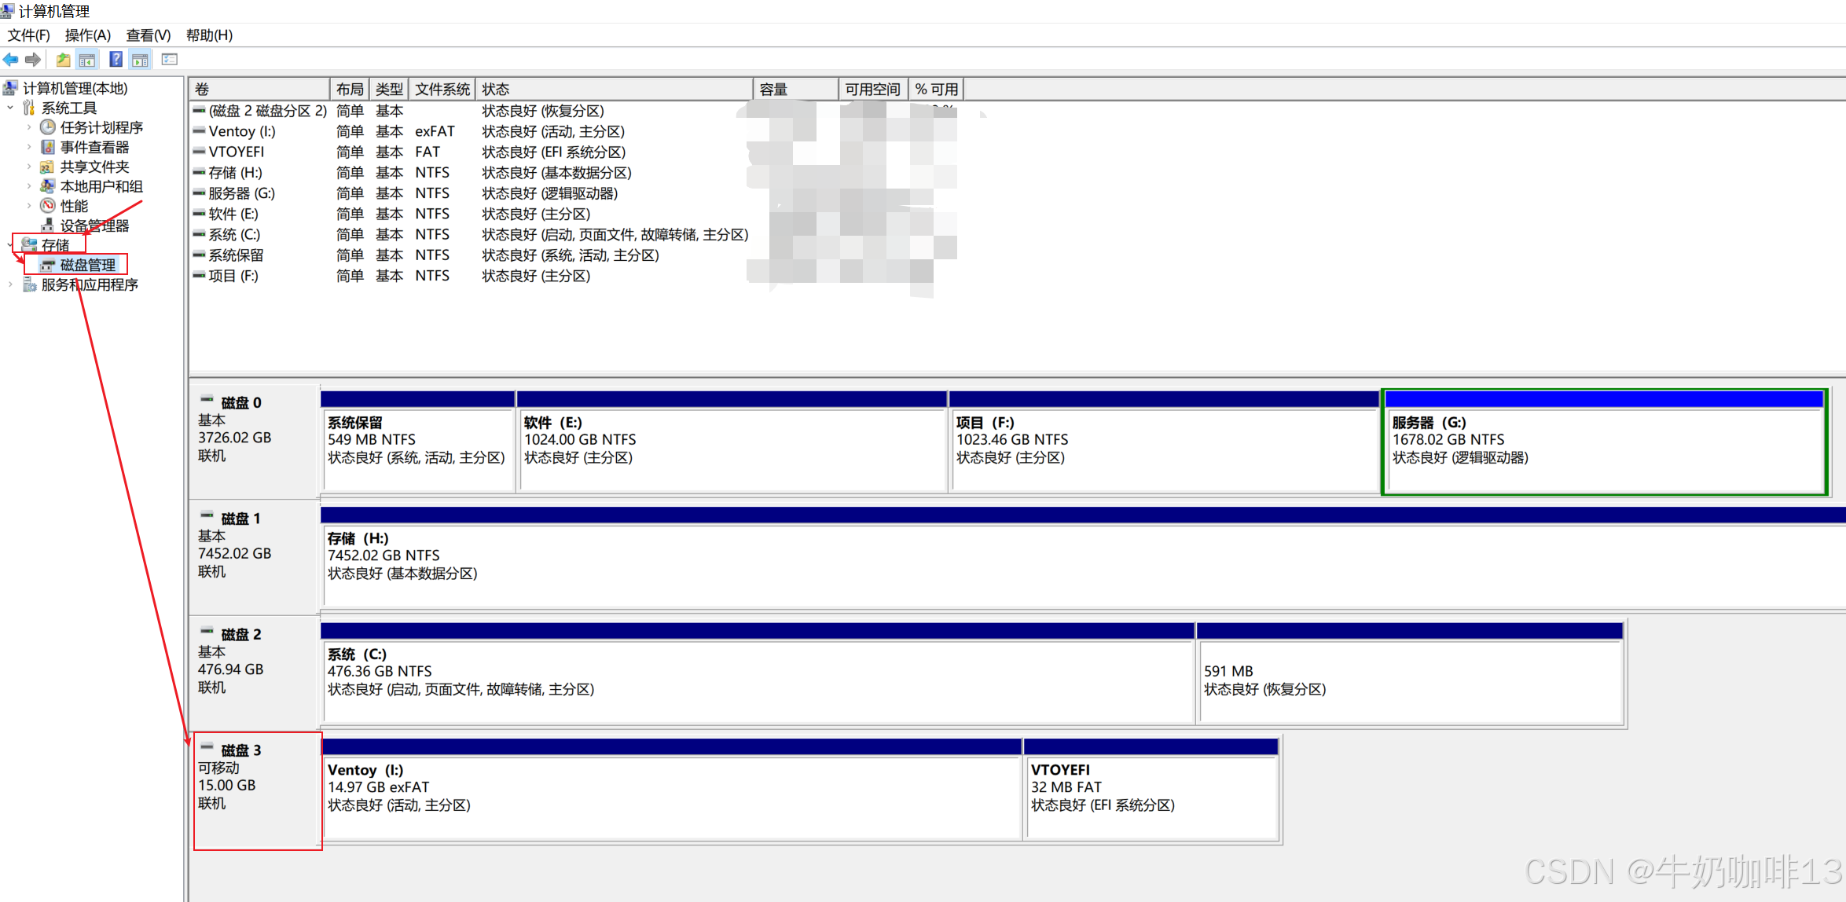This screenshot has width=1846, height=902.
Task: Sort volumes by 文件系统 column header
Action: tap(442, 90)
